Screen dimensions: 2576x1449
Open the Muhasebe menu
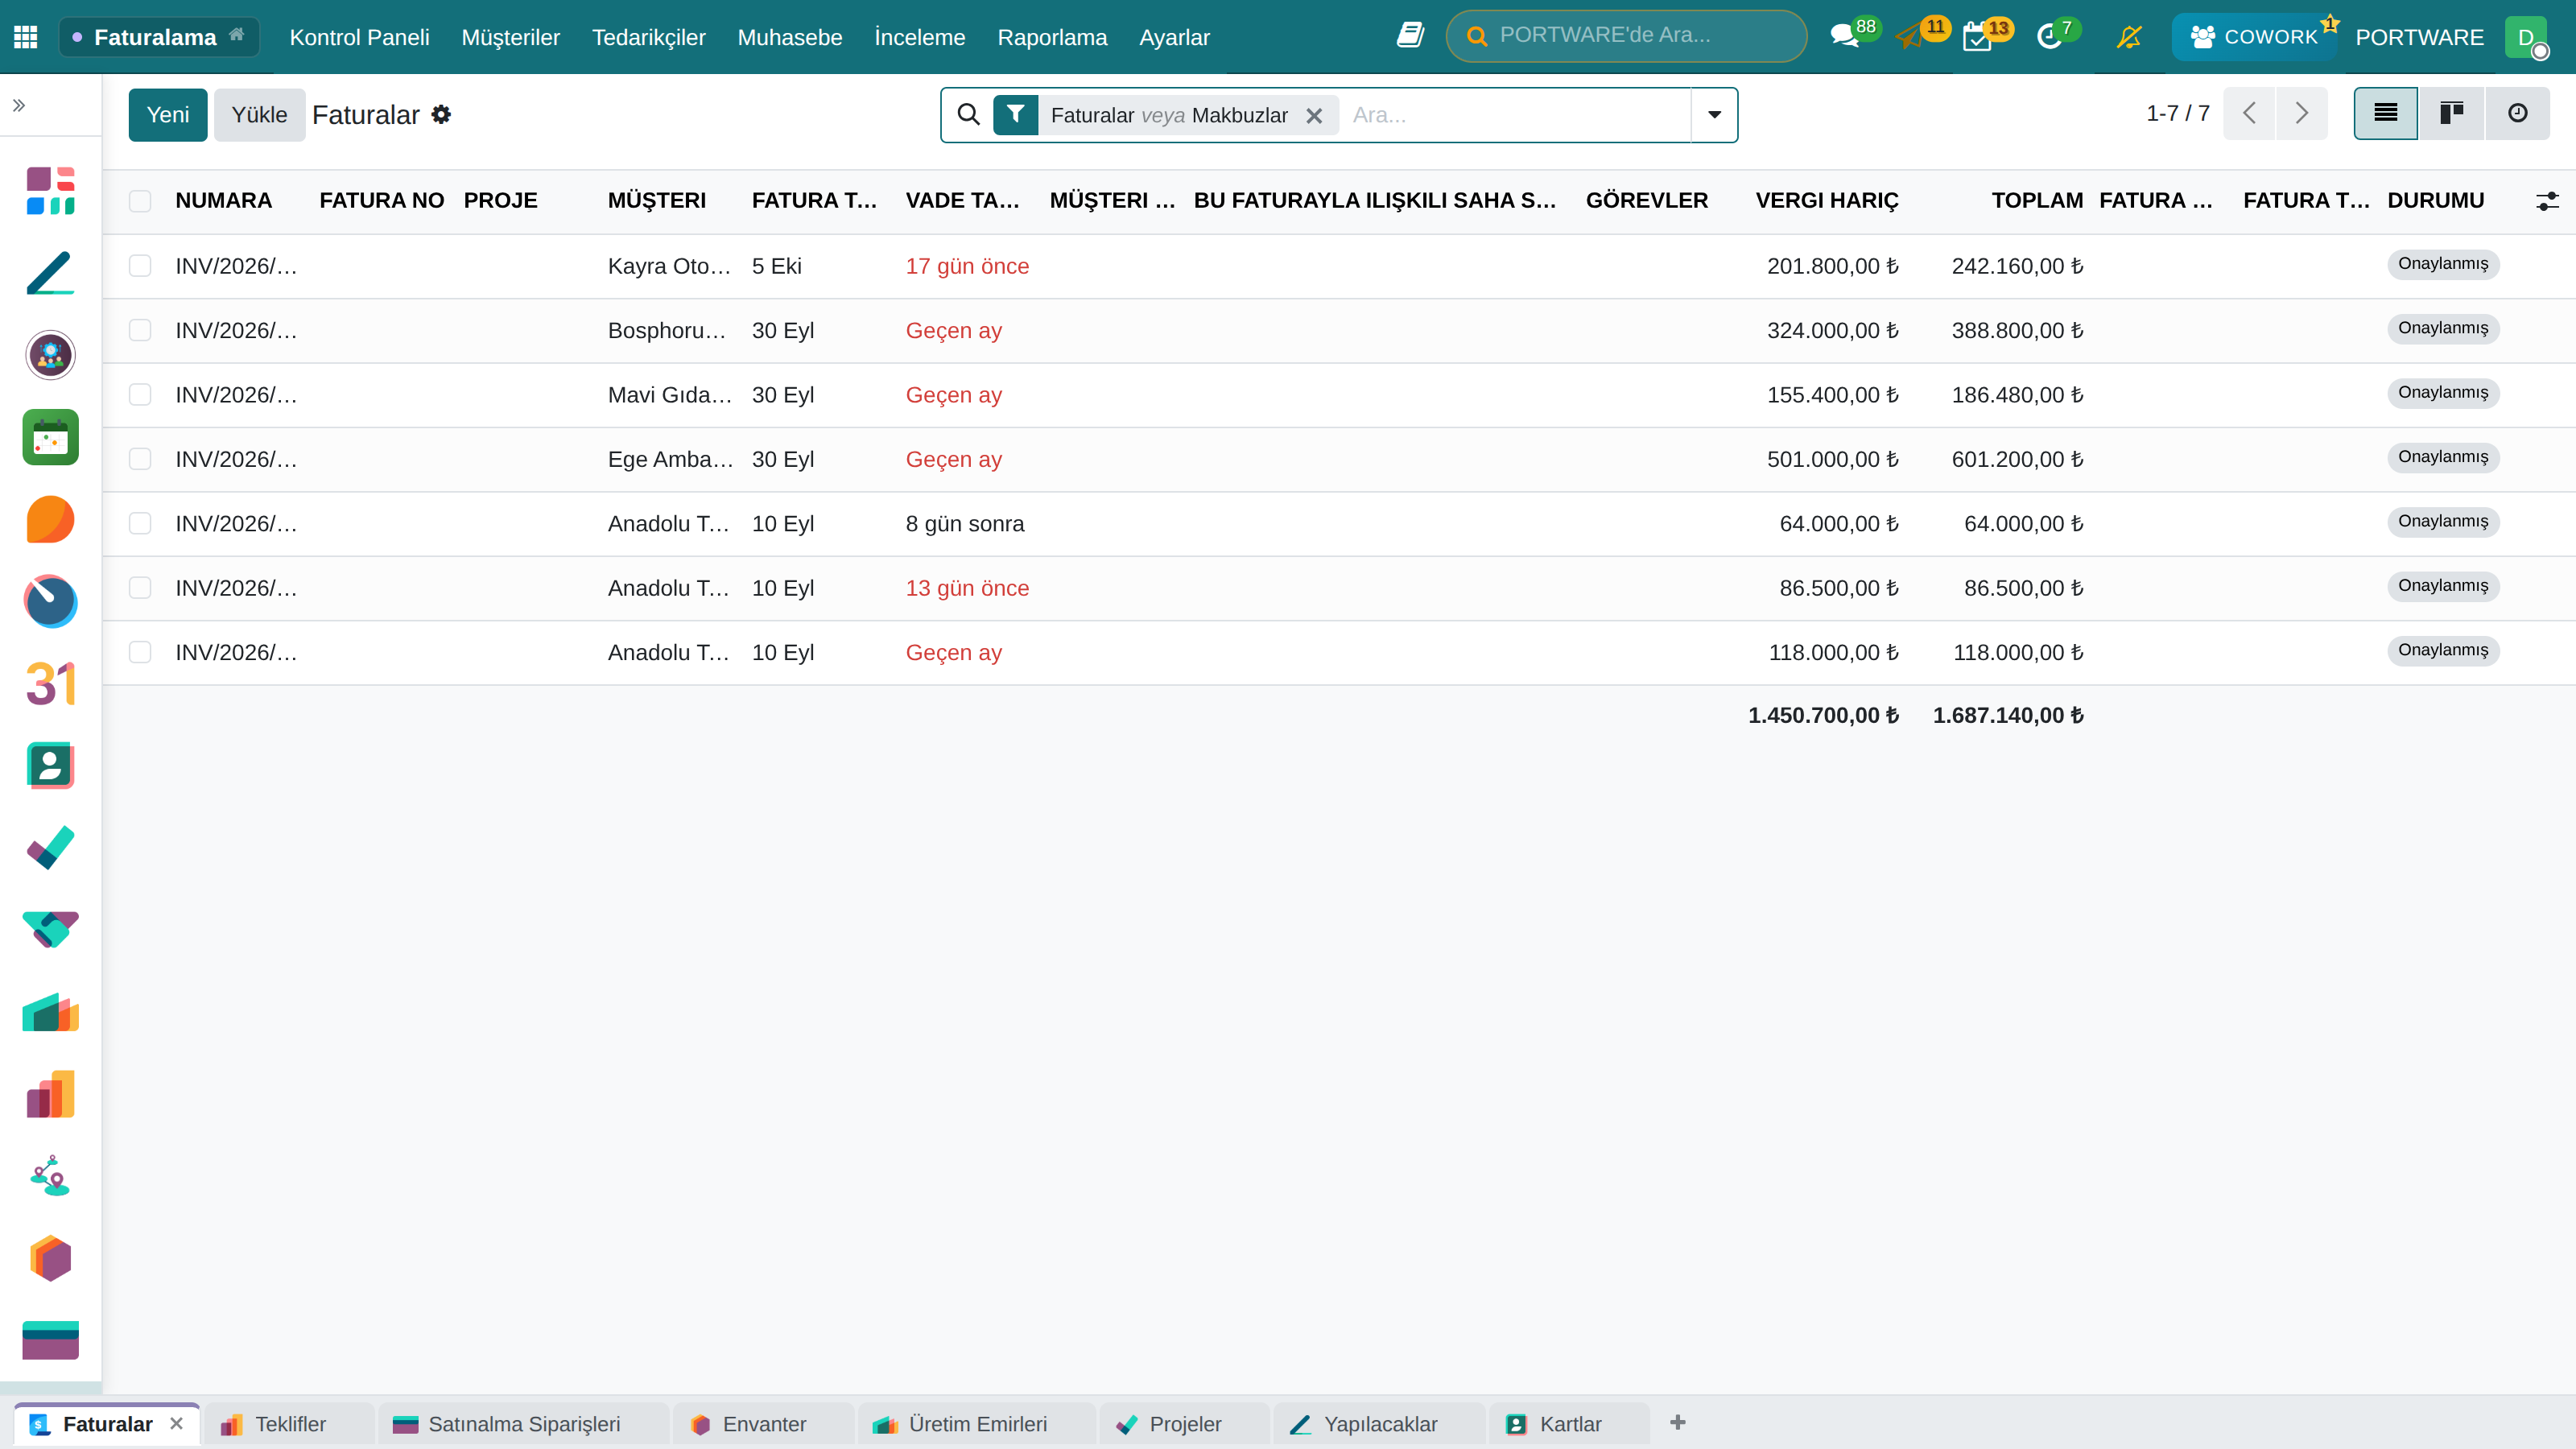point(790,37)
